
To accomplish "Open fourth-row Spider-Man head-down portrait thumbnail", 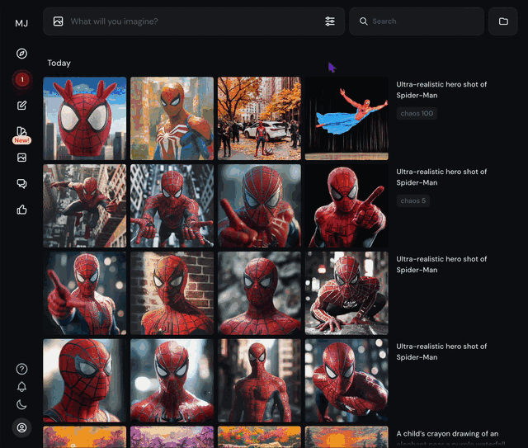I will [172, 380].
